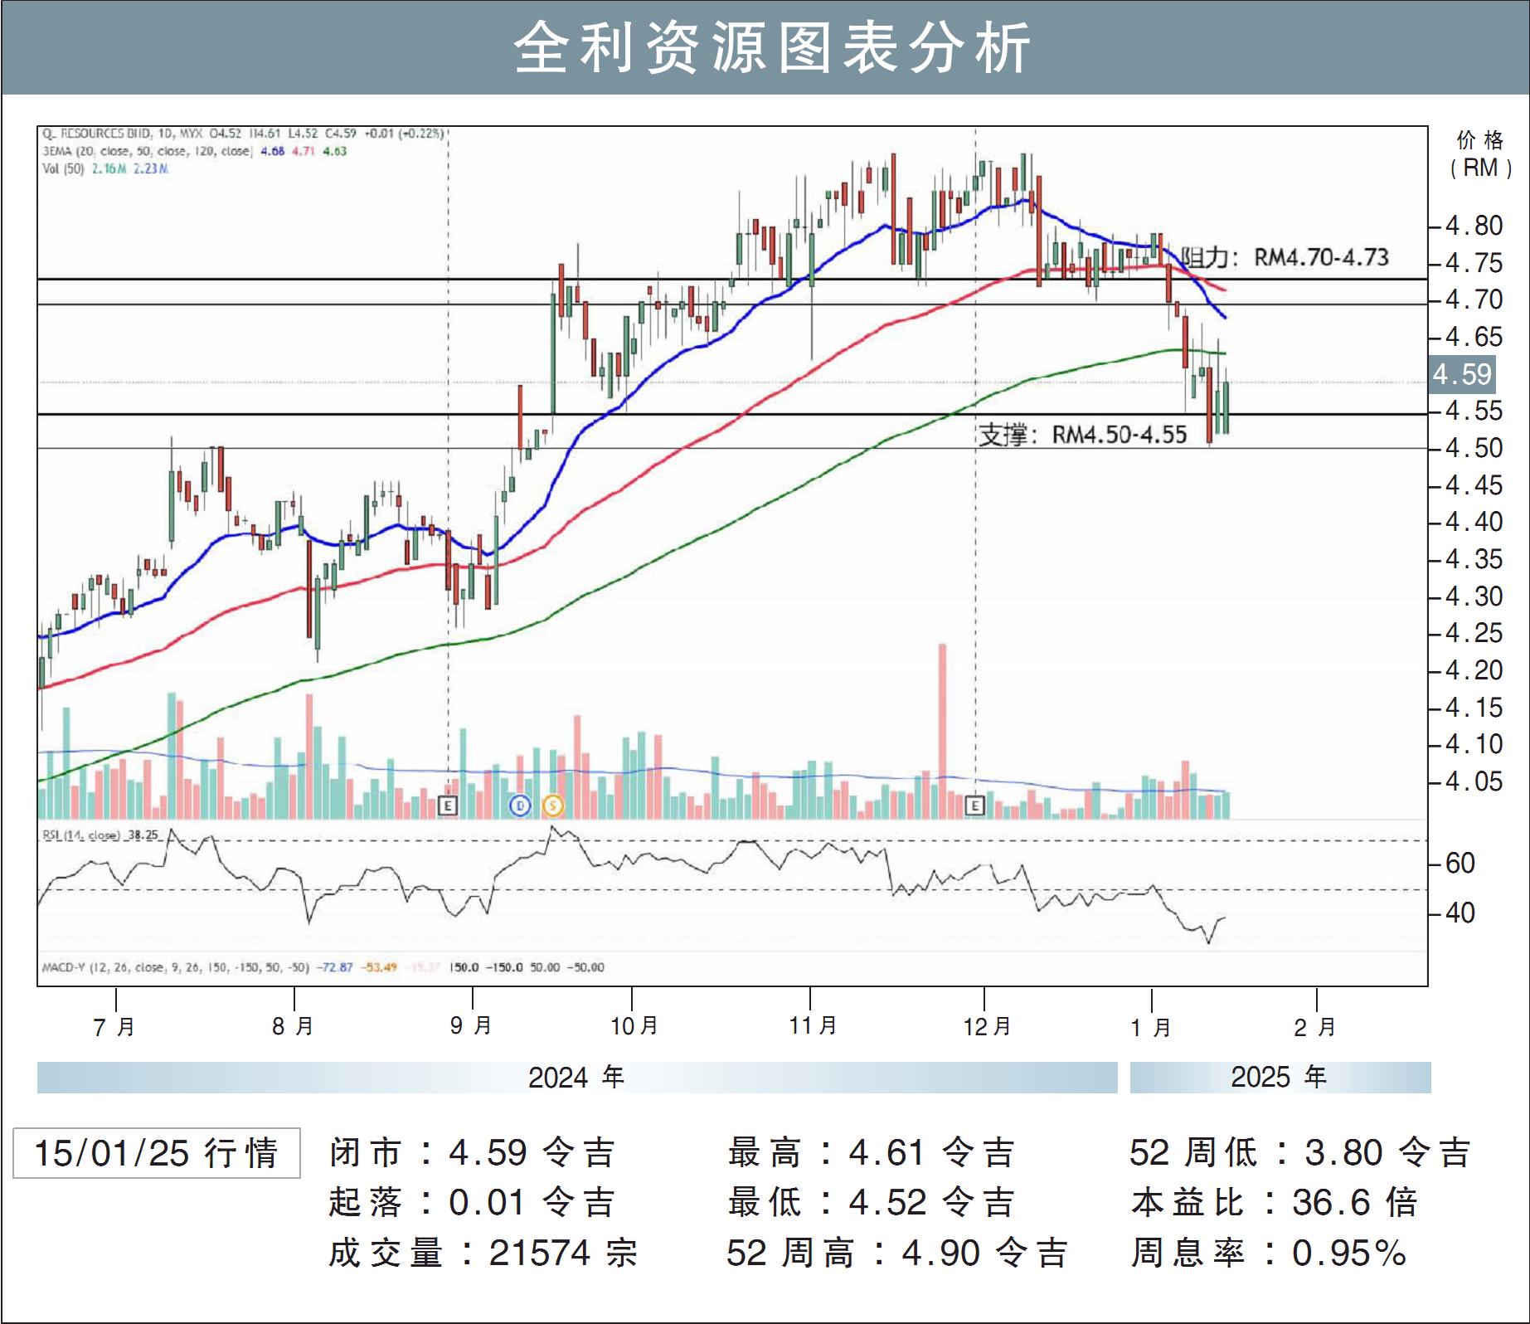Viewport: 1530px width, 1324px height.
Task: Click the 2024 年 year band
Action: click(x=577, y=1078)
